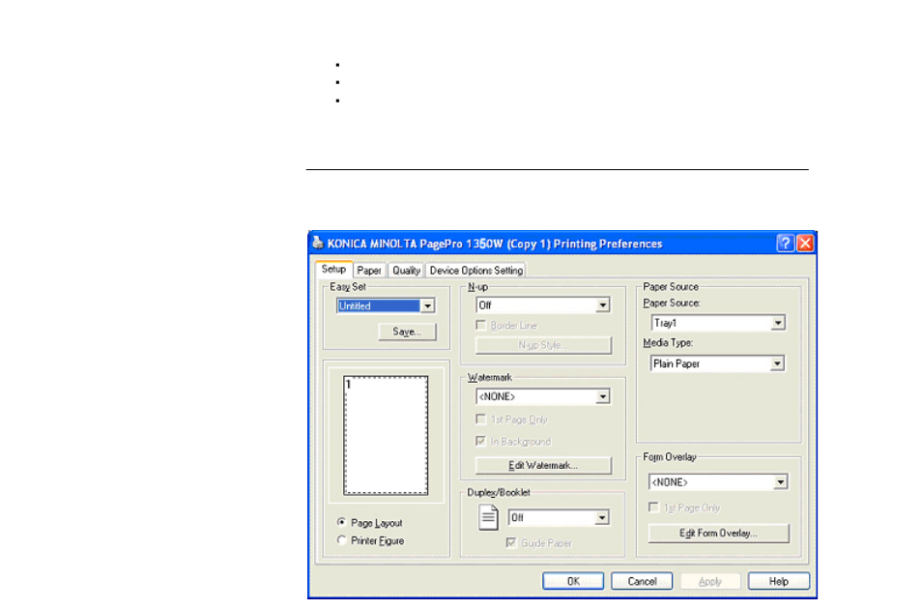Expand the Duplex/Booklet Off dropdown

602,518
